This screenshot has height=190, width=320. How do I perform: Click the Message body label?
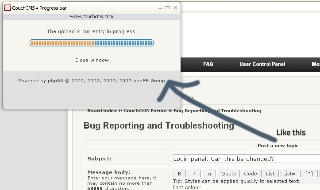(109, 172)
